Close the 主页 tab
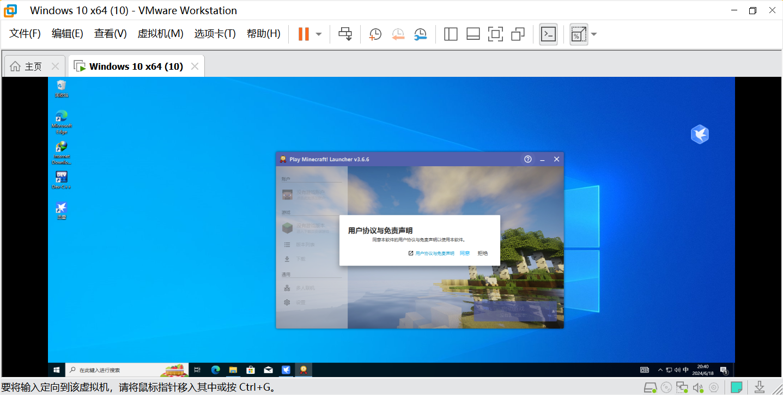This screenshot has width=783, height=395. point(55,66)
